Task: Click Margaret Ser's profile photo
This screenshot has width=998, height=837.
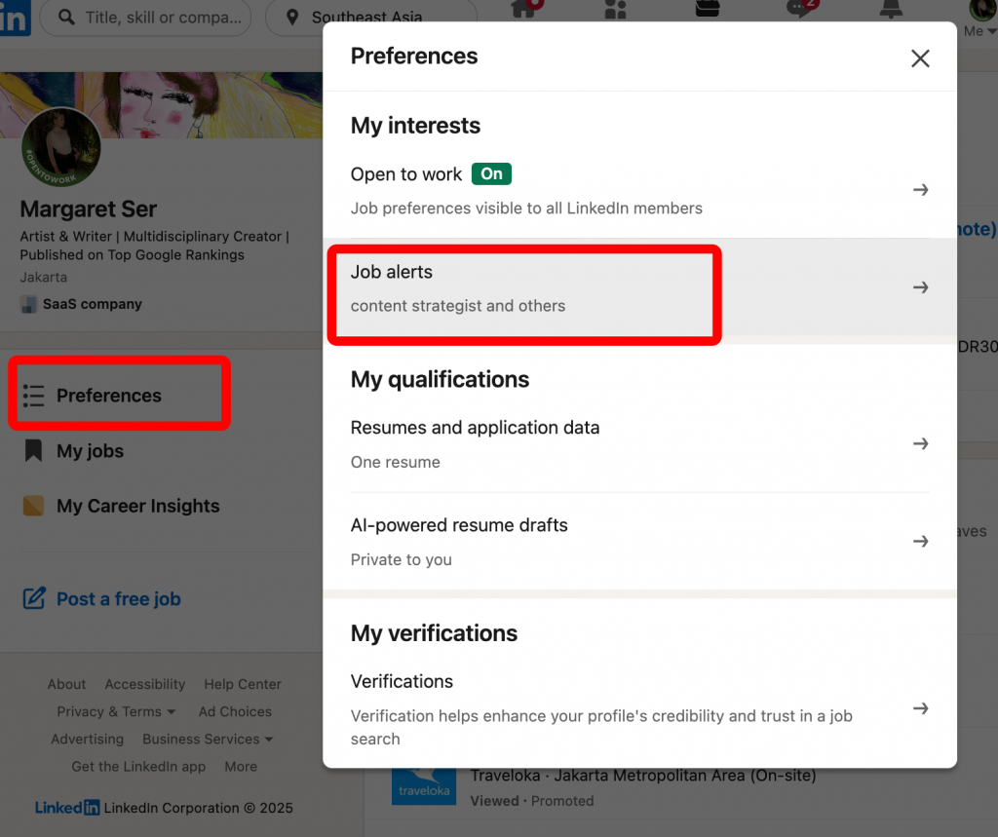Action: click(60, 147)
